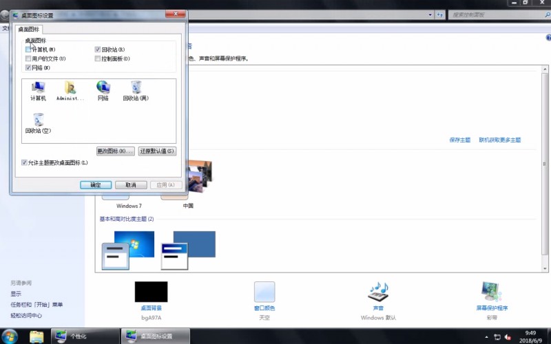Open 轻松访问中心 link

click(26, 316)
